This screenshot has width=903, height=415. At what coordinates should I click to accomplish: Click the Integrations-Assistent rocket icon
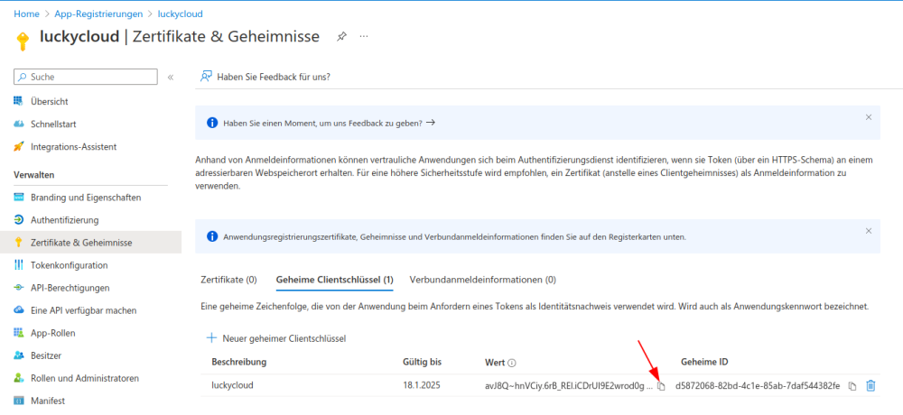(x=18, y=147)
